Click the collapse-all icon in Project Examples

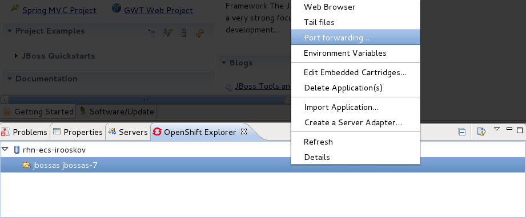(152, 33)
